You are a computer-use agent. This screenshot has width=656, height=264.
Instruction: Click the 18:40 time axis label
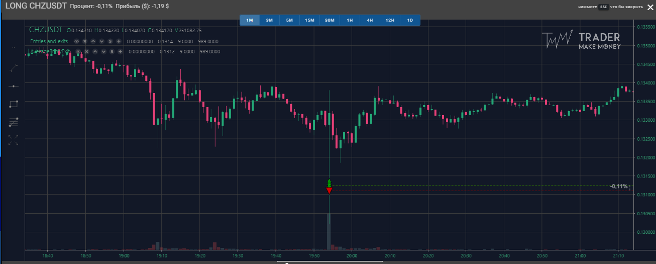coord(48,255)
